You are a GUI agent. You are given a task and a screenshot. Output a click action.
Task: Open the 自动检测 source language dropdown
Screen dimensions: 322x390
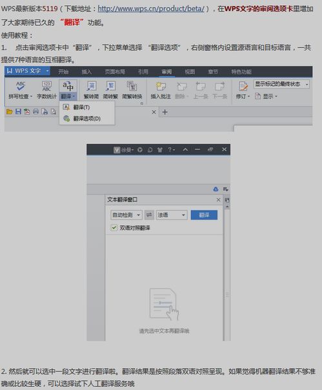pos(126,215)
